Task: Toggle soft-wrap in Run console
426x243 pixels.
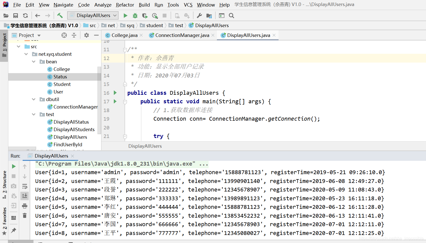Action: [25, 186]
